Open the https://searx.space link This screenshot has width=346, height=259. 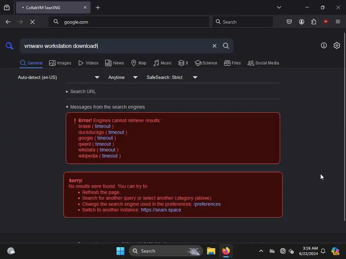(x=161, y=210)
